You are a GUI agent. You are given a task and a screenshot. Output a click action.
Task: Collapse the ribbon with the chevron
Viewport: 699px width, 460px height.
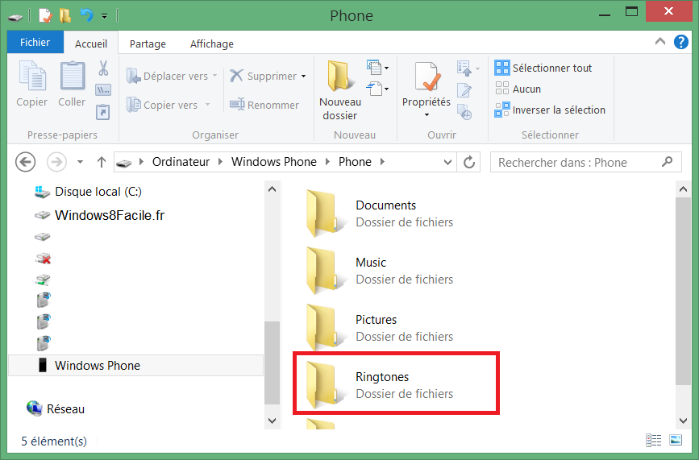pos(660,42)
